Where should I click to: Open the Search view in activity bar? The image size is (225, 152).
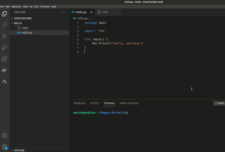click(4, 25)
